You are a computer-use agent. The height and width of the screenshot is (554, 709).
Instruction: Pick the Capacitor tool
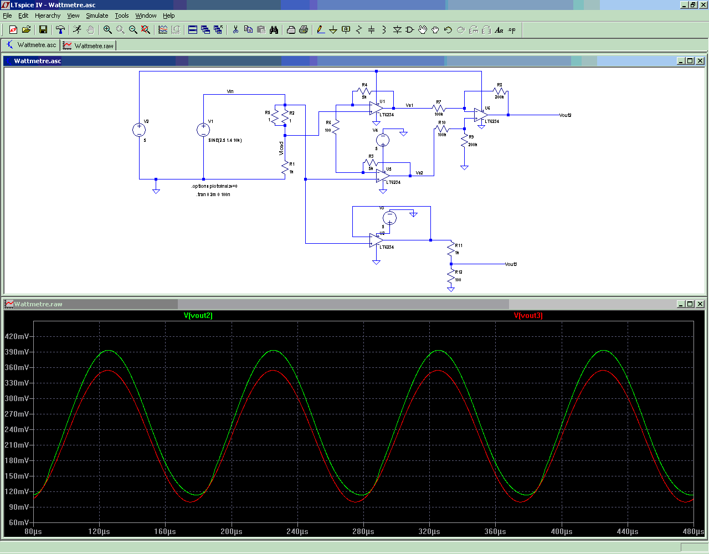[371, 30]
